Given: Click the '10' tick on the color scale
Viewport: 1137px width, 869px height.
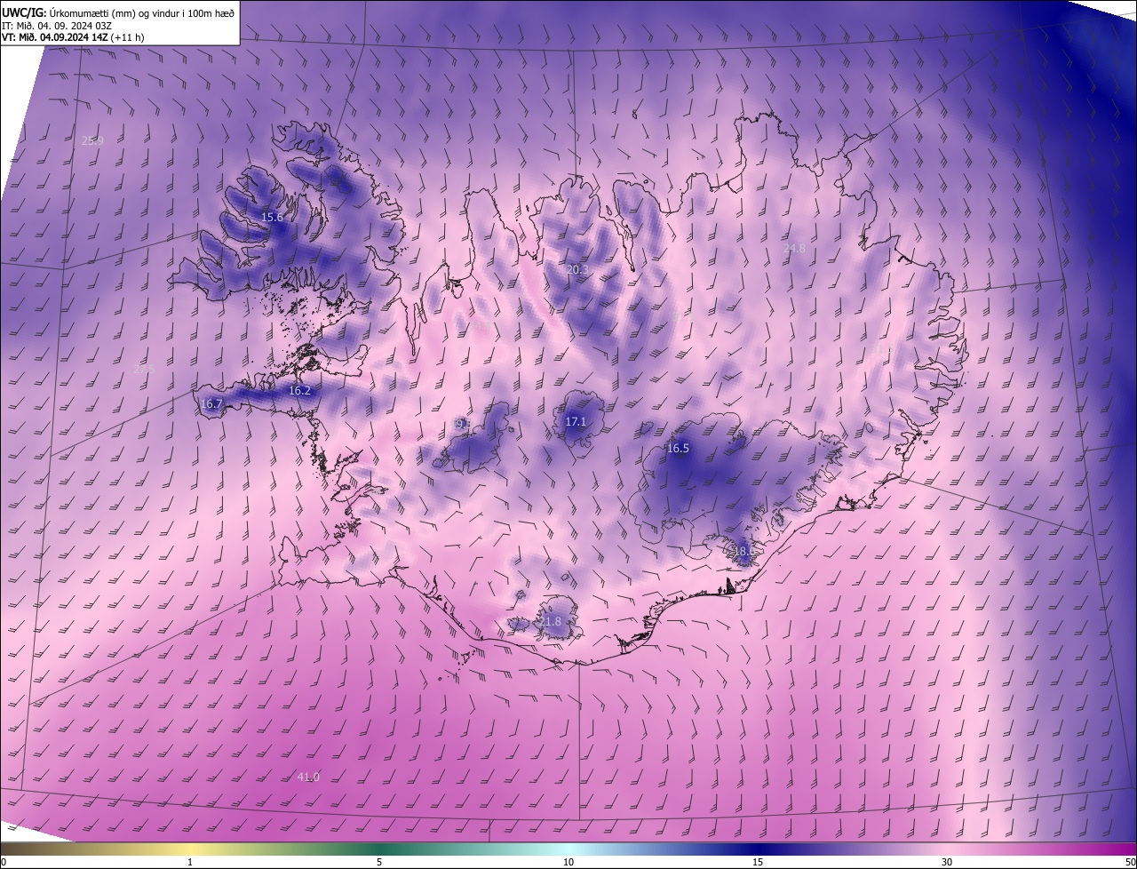Looking at the screenshot, I should click(x=568, y=862).
